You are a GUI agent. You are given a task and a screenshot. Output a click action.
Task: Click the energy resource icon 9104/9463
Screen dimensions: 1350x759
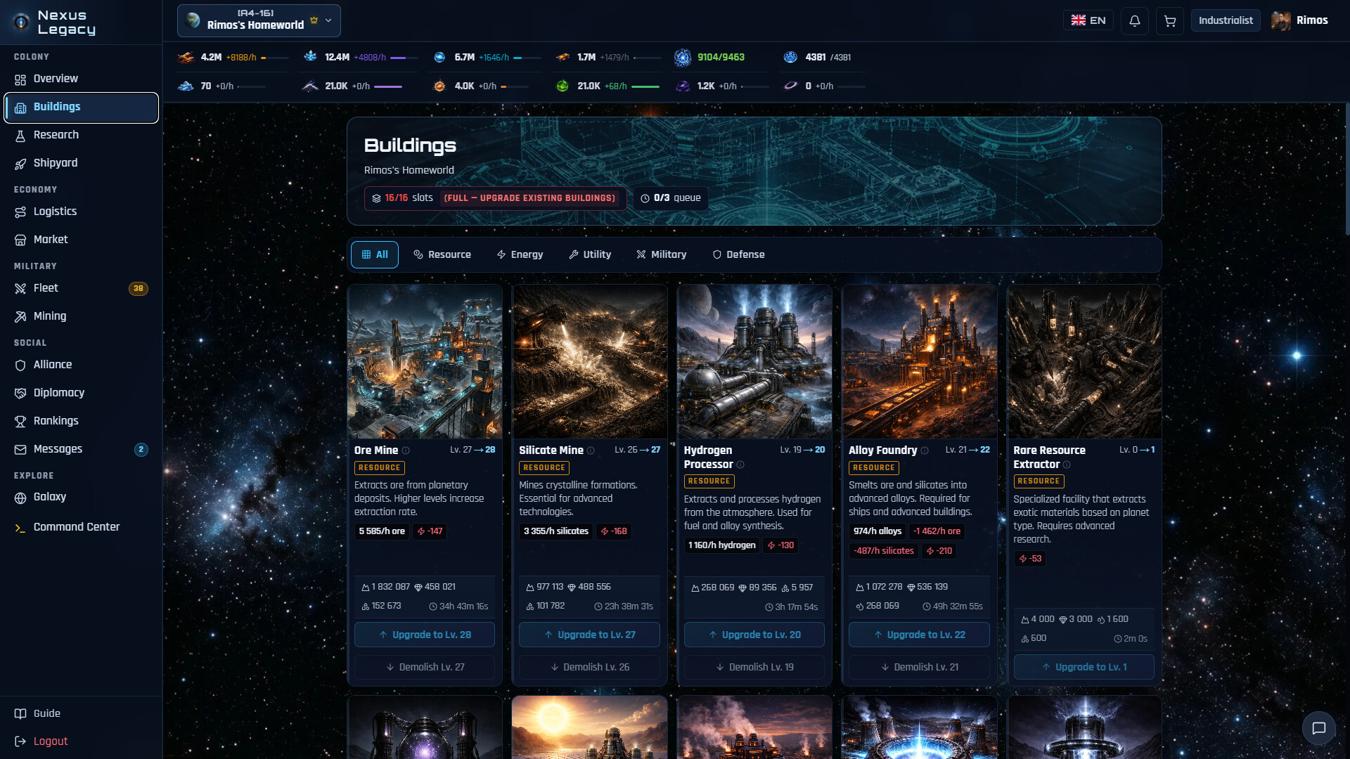682,58
